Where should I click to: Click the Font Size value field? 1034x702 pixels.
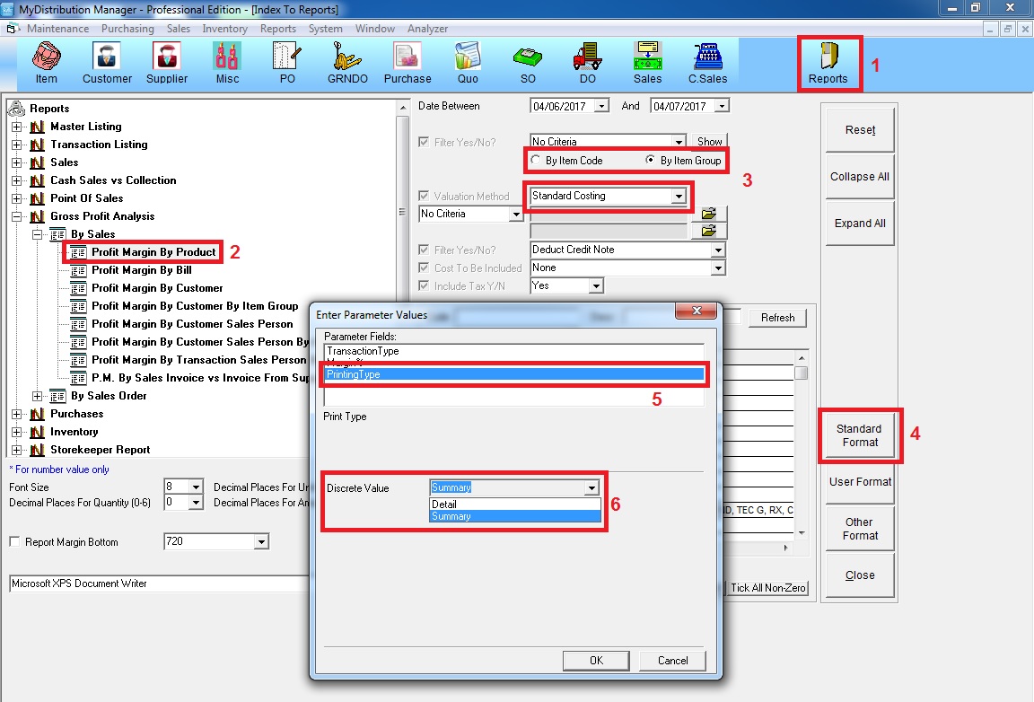tap(176, 487)
